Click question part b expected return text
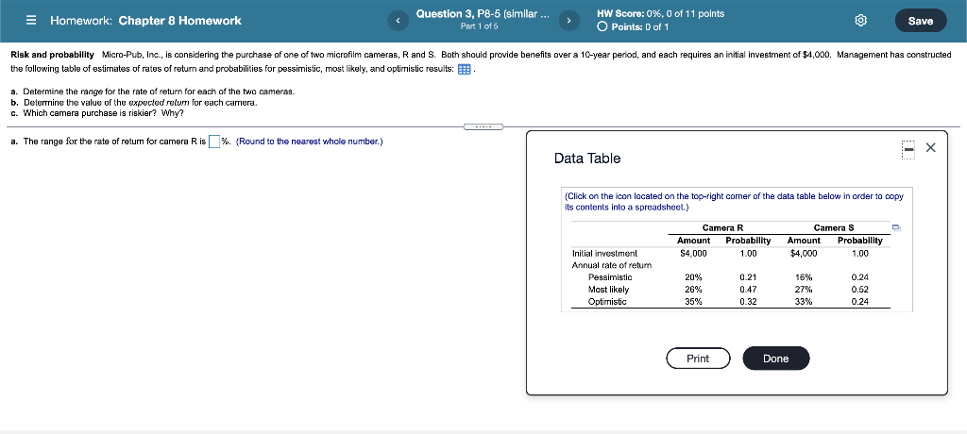 [x=140, y=102]
